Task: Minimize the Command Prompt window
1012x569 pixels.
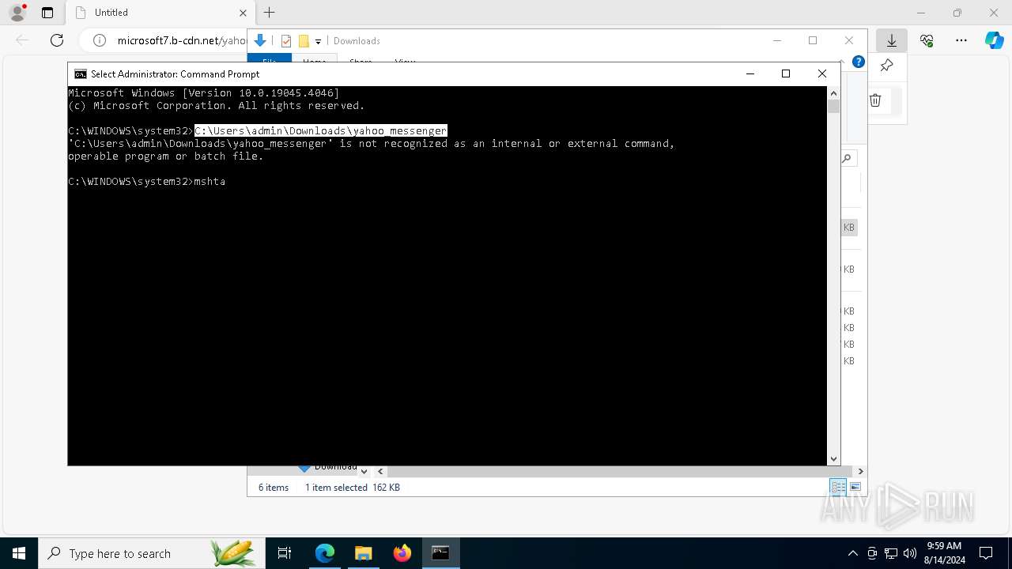Action: [750, 73]
